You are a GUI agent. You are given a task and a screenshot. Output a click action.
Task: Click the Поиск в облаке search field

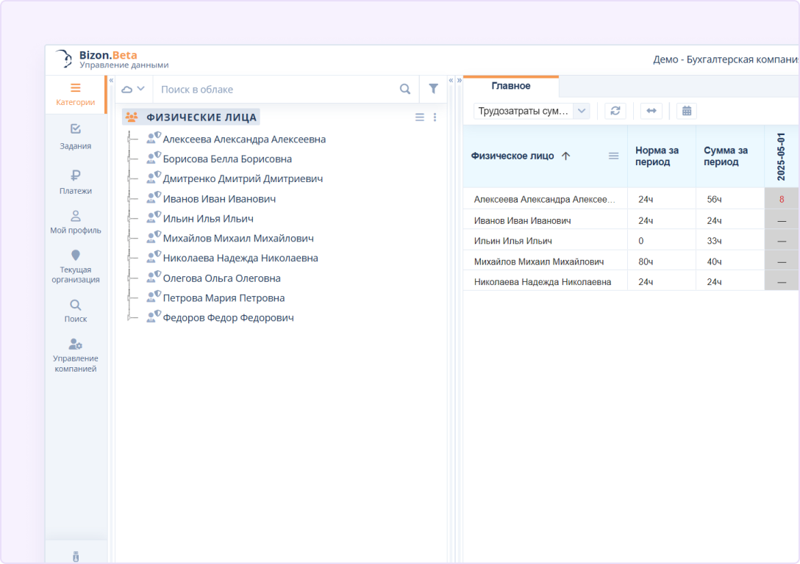276,89
